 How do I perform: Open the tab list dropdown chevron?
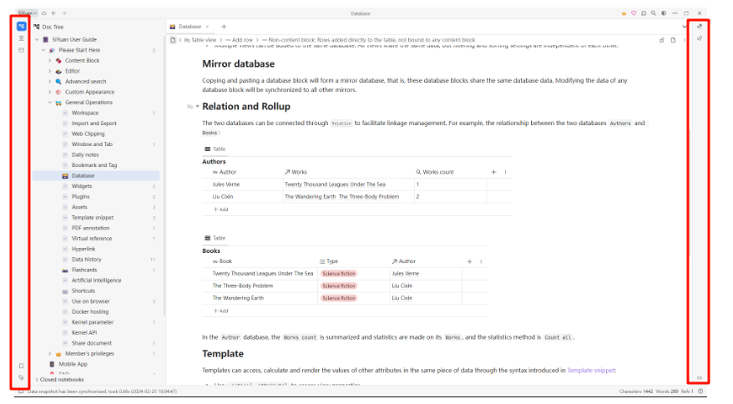(685, 27)
